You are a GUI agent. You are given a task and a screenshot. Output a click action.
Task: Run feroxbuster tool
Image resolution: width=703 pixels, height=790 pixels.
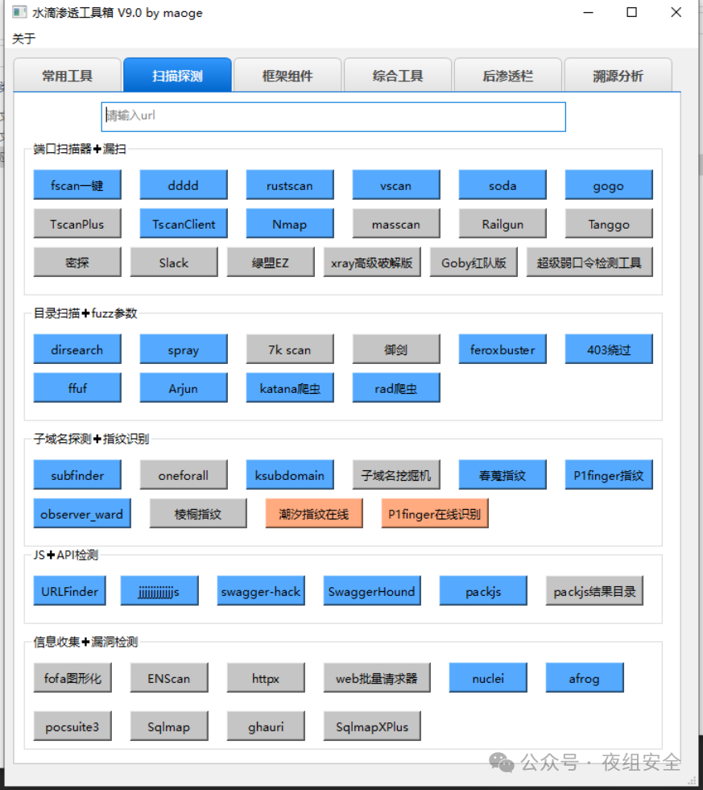502,350
